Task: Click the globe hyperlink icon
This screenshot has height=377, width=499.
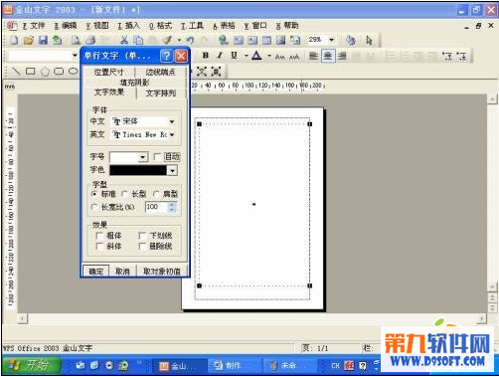Action: tap(223, 40)
